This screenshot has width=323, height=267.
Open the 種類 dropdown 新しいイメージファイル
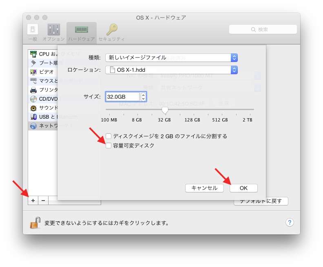coord(171,57)
